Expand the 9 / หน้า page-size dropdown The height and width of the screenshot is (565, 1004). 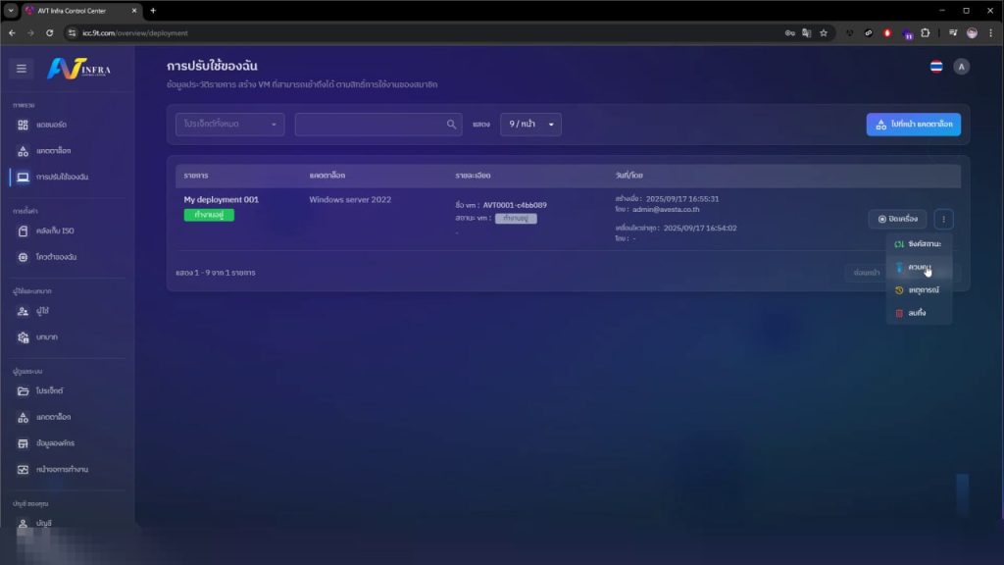pyautogui.click(x=530, y=125)
